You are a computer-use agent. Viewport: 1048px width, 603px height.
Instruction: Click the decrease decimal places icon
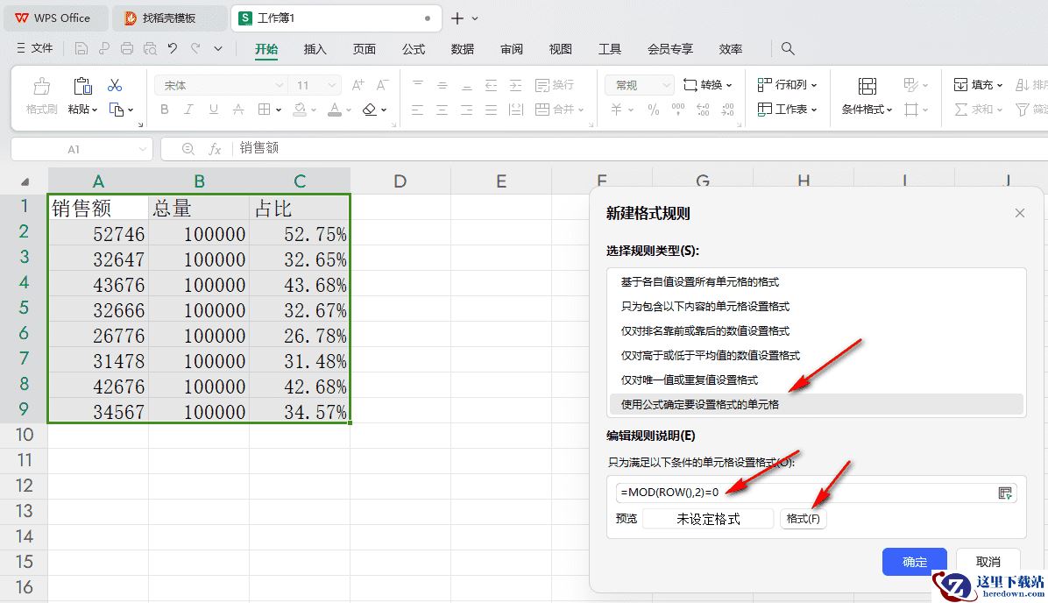(x=728, y=109)
